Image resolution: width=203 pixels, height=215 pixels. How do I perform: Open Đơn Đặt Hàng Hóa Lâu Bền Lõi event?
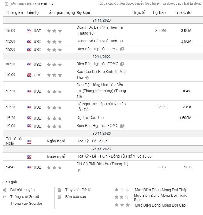pyautogui.click(x=101, y=91)
